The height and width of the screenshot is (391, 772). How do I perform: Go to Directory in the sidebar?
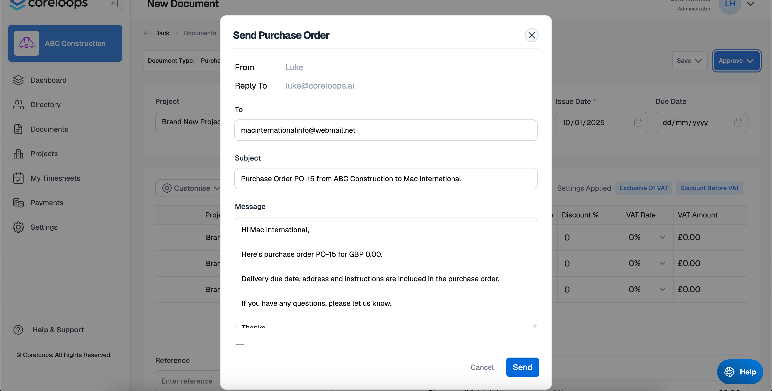click(45, 105)
